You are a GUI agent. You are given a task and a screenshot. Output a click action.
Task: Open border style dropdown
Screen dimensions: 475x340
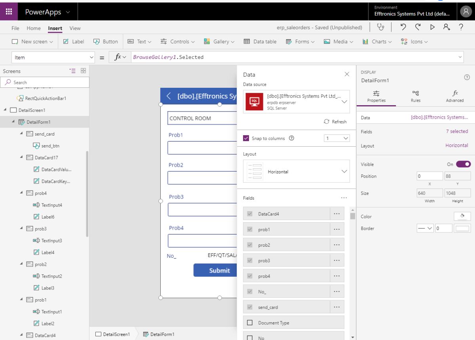coord(425,228)
